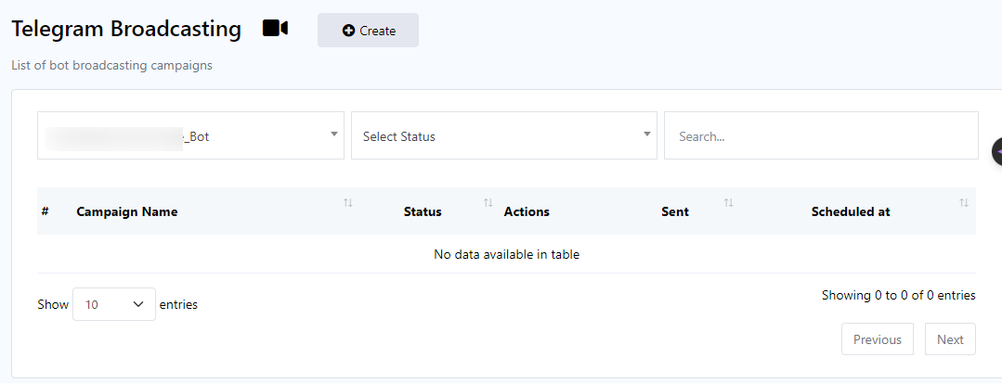This screenshot has width=1002, height=383.
Task: Click the video camera icon beside the title
Action: click(275, 29)
